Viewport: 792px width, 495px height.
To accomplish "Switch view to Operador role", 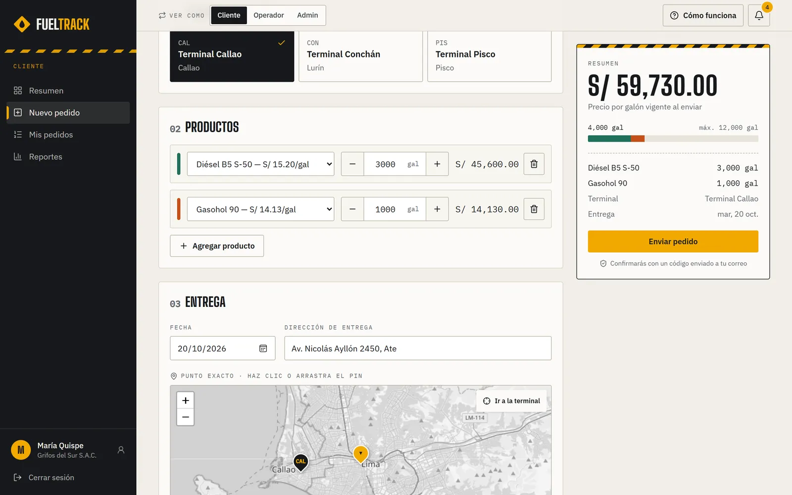I will click(x=269, y=15).
